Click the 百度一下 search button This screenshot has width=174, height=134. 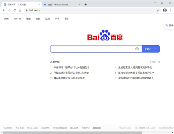coord(151,49)
